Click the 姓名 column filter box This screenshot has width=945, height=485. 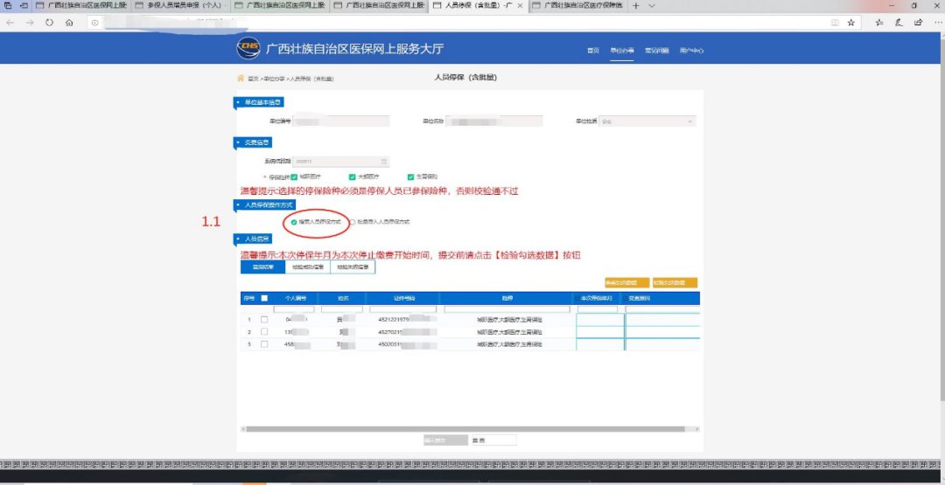pos(342,309)
